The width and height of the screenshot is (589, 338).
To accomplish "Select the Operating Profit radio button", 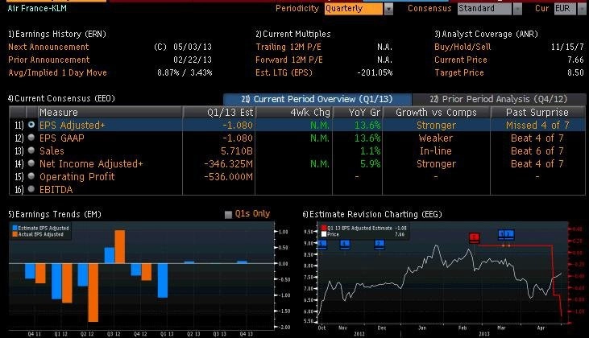I will click(x=31, y=176).
